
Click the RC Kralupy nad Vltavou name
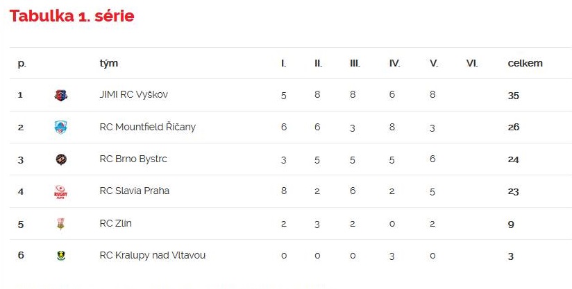(x=153, y=256)
